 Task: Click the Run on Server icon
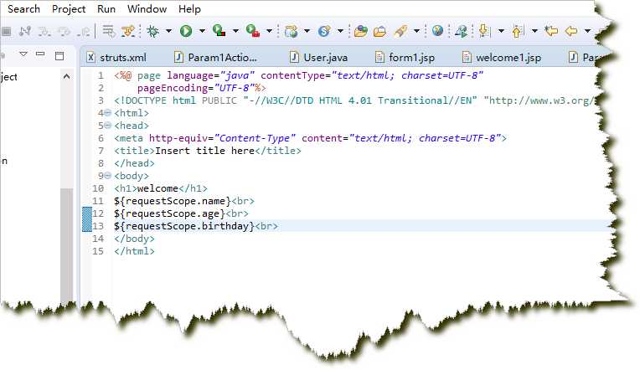coord(462,31)
